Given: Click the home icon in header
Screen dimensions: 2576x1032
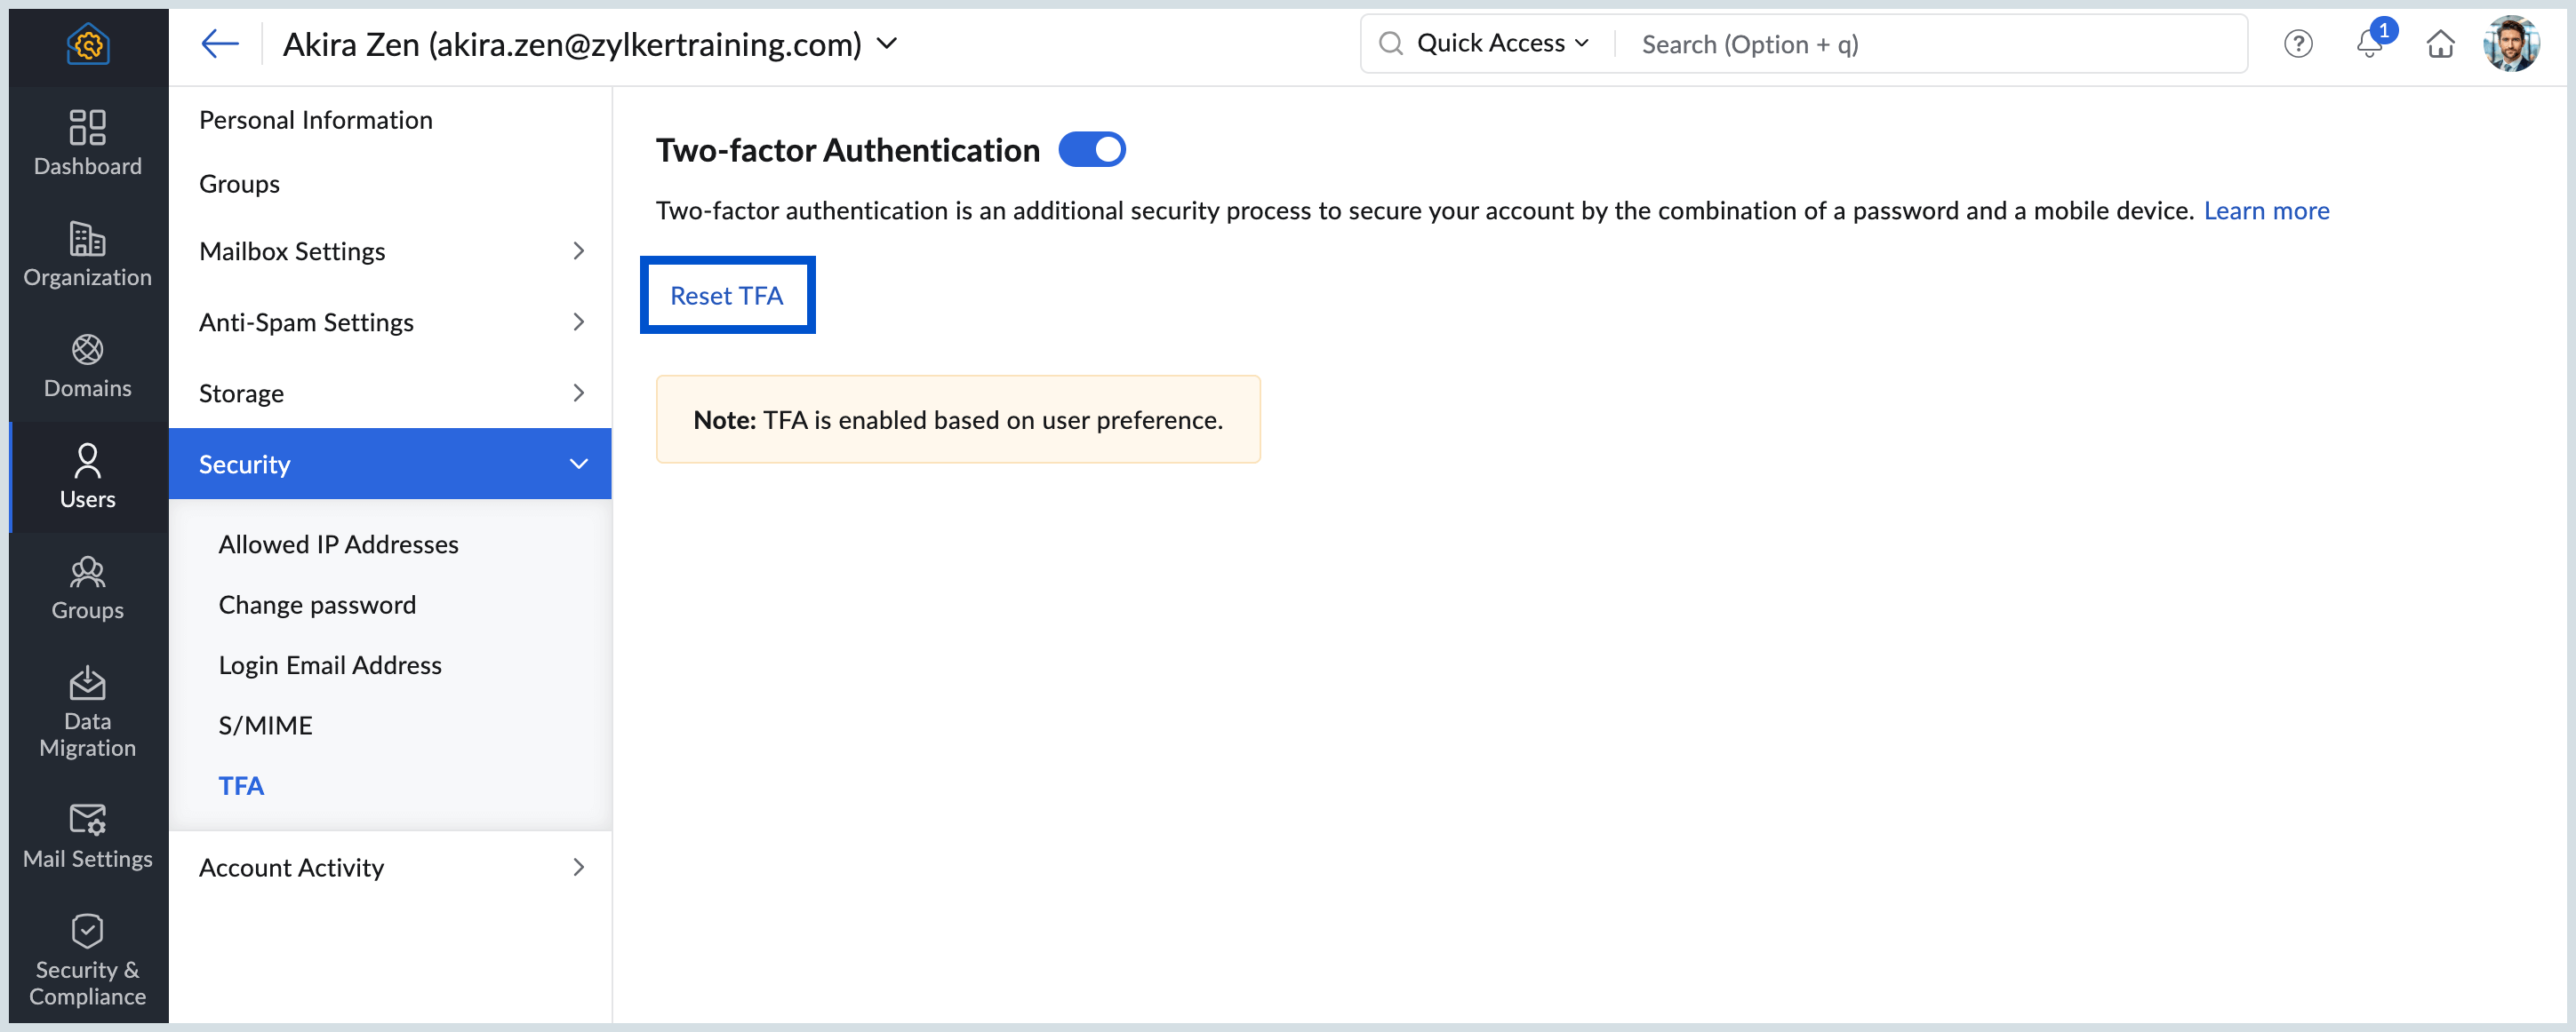Looking at the screenshot, I should (2440, 44).
